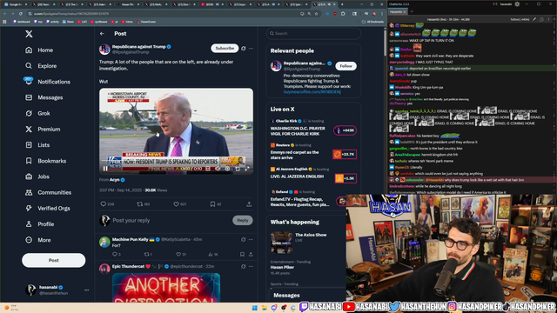Open browser three-dot menu

click(382, 14)
